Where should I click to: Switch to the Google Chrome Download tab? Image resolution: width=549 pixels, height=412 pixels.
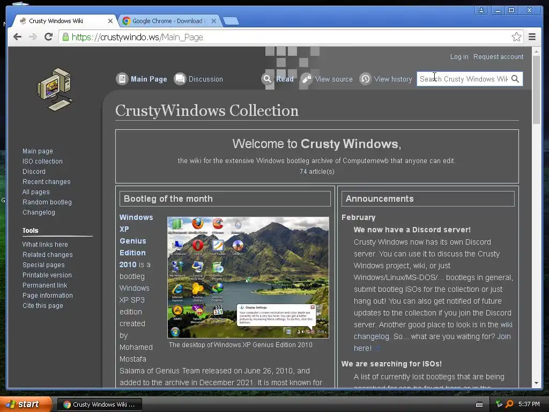[170, 21]
